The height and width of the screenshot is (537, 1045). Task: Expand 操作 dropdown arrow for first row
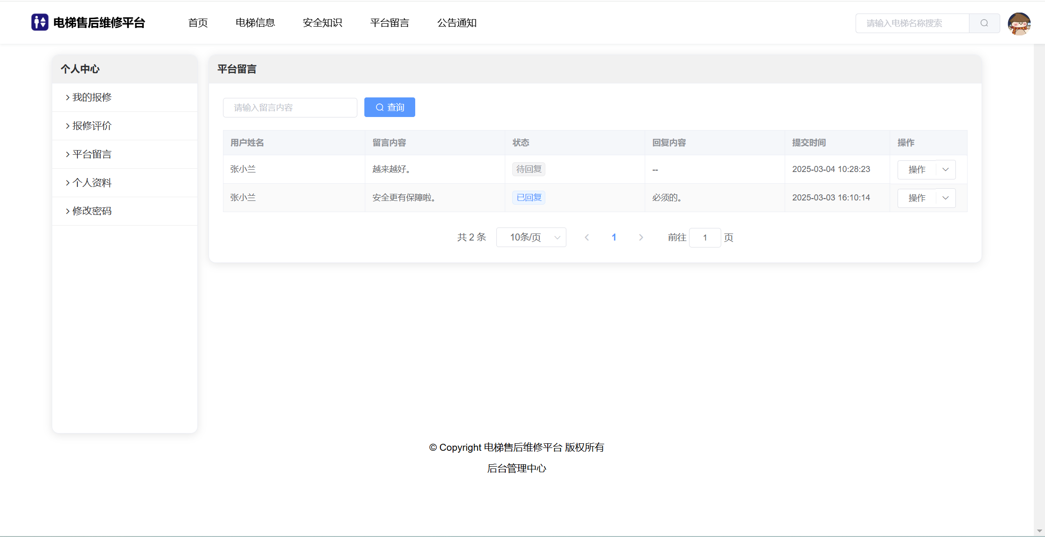point(946,170)
